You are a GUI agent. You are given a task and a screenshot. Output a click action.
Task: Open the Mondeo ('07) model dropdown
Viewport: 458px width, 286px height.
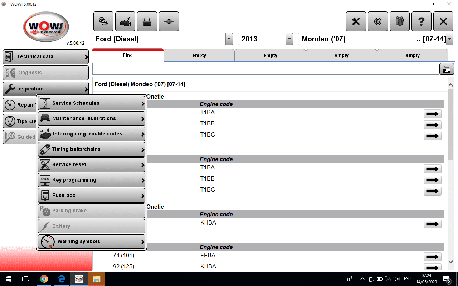(449, 39)
